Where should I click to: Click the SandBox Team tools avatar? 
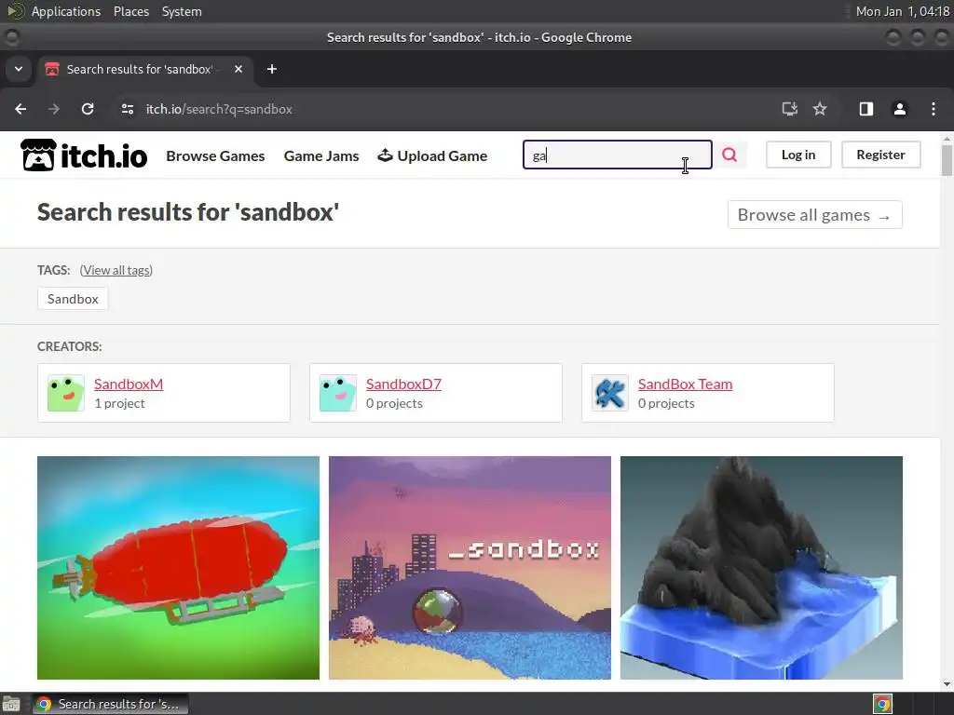[609, 393]
